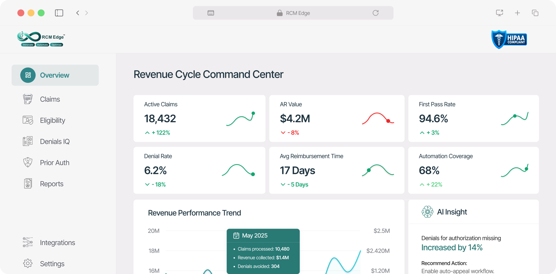Click the Integrations icon in sidebar

point(28,242)
